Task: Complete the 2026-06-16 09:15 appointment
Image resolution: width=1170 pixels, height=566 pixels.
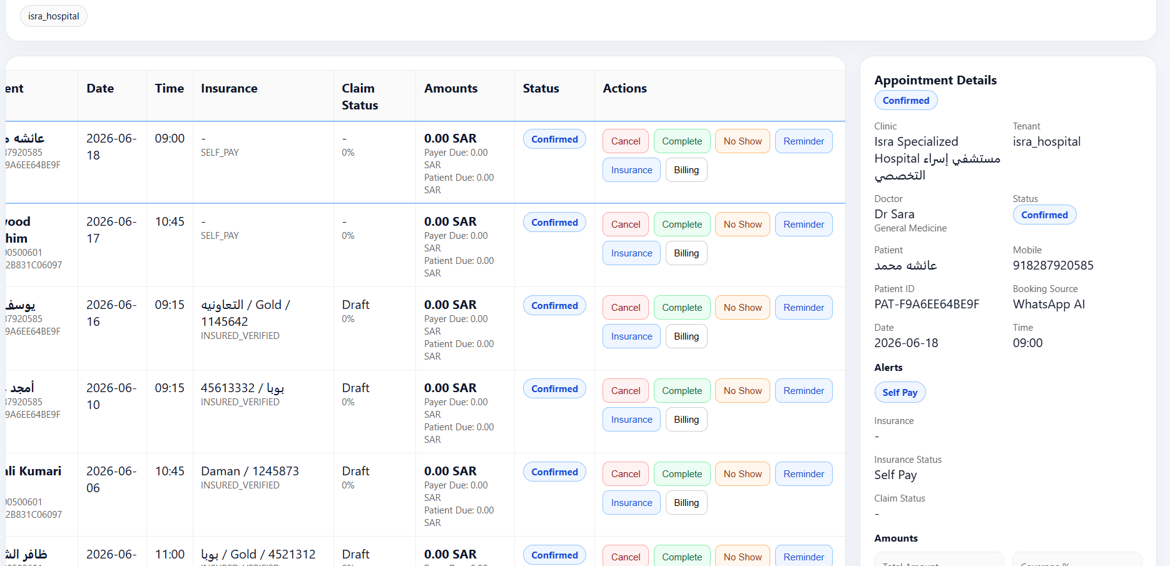Action: [682, 308]
